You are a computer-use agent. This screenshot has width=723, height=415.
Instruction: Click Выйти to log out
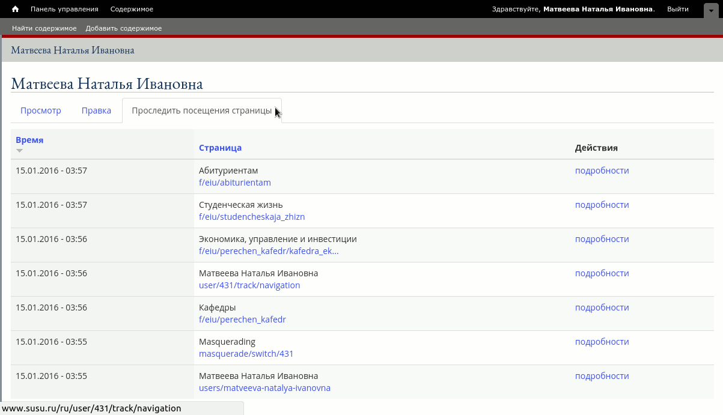[677, 9]
